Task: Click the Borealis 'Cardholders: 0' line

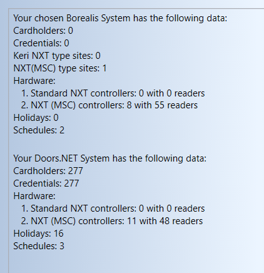Action: (43, 31)
